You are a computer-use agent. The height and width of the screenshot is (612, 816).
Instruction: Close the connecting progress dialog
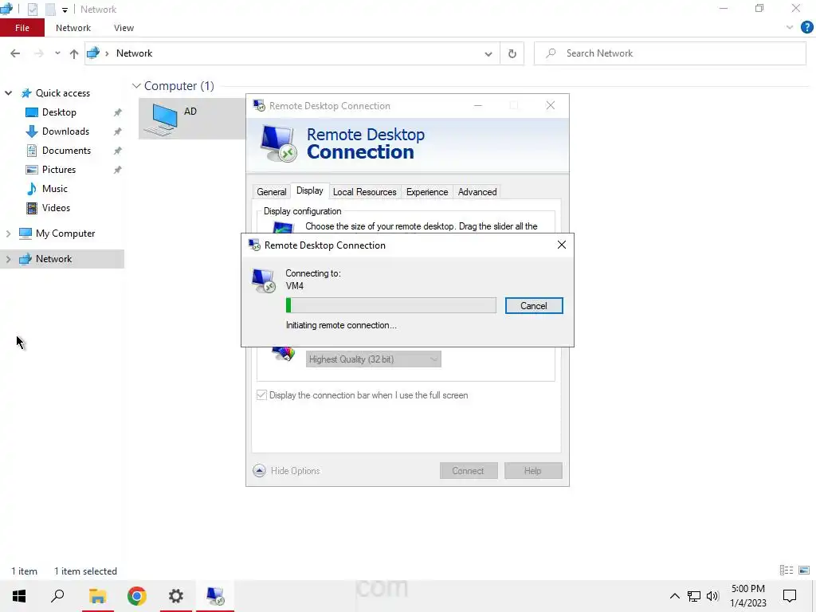point(561,245)
